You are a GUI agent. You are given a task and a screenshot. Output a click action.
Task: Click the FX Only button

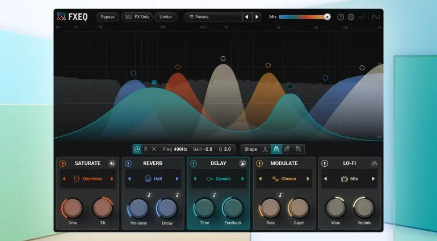(x=137, y=17)
